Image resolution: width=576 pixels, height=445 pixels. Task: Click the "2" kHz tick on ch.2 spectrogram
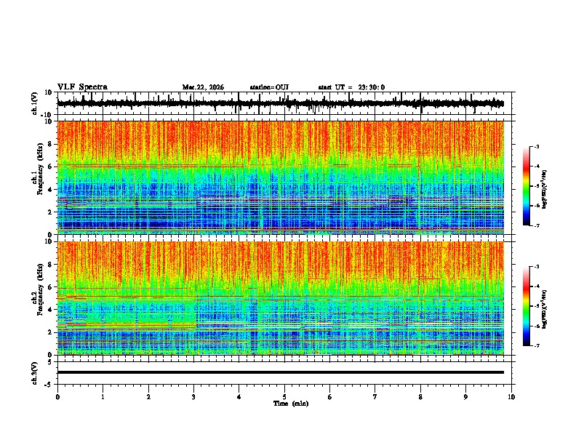tap(51, 332)
